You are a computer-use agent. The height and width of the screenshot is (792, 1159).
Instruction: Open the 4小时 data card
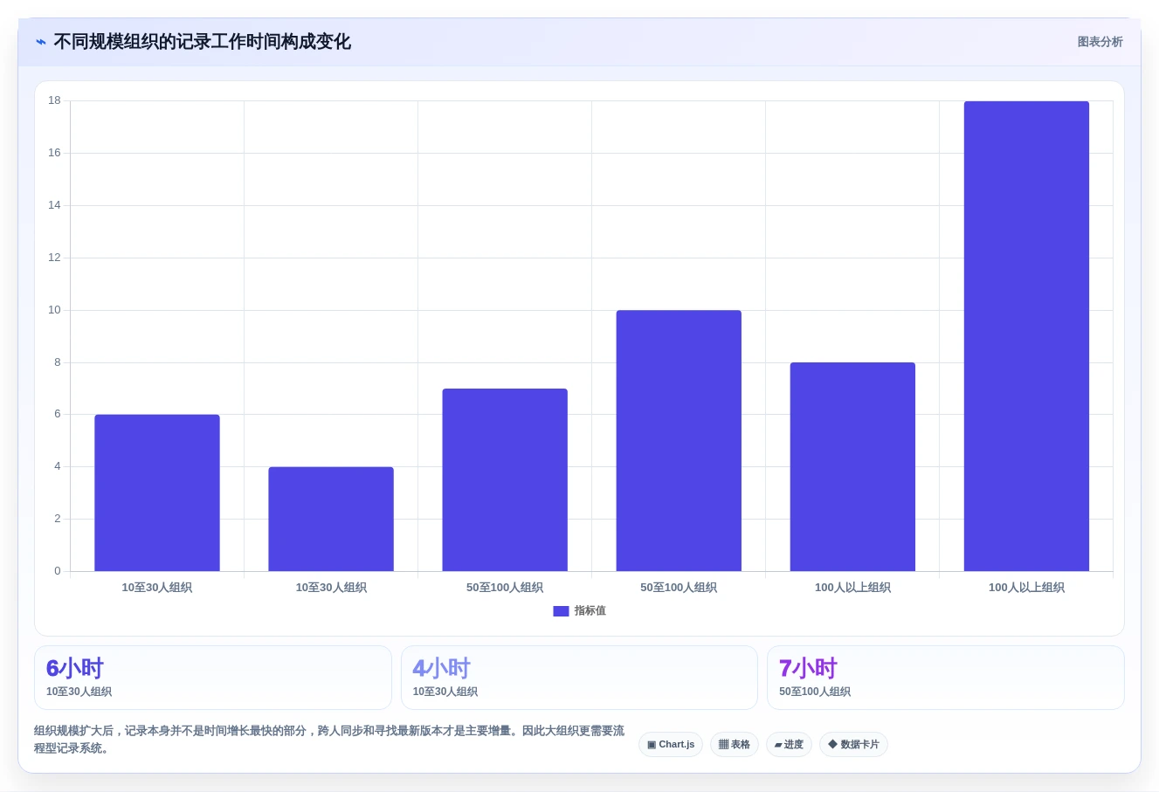[579, 678]
